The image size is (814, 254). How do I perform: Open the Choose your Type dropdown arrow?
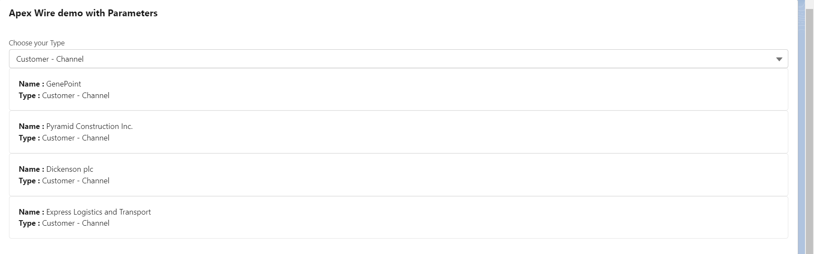pyautogui.click(x=779, y=59)
